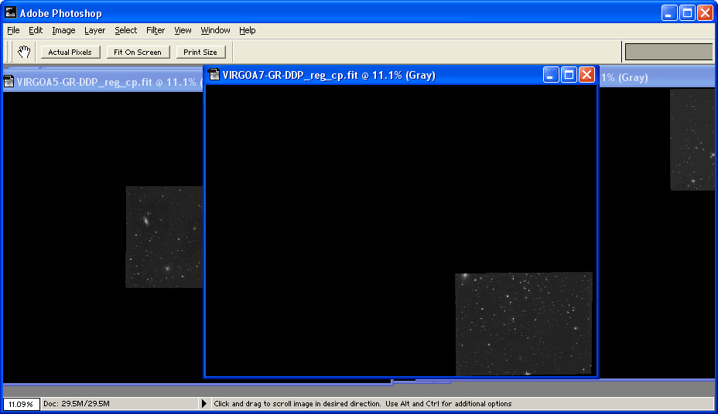Click the VIRGOA5 document window icon
718x414 pixels.
9,83
